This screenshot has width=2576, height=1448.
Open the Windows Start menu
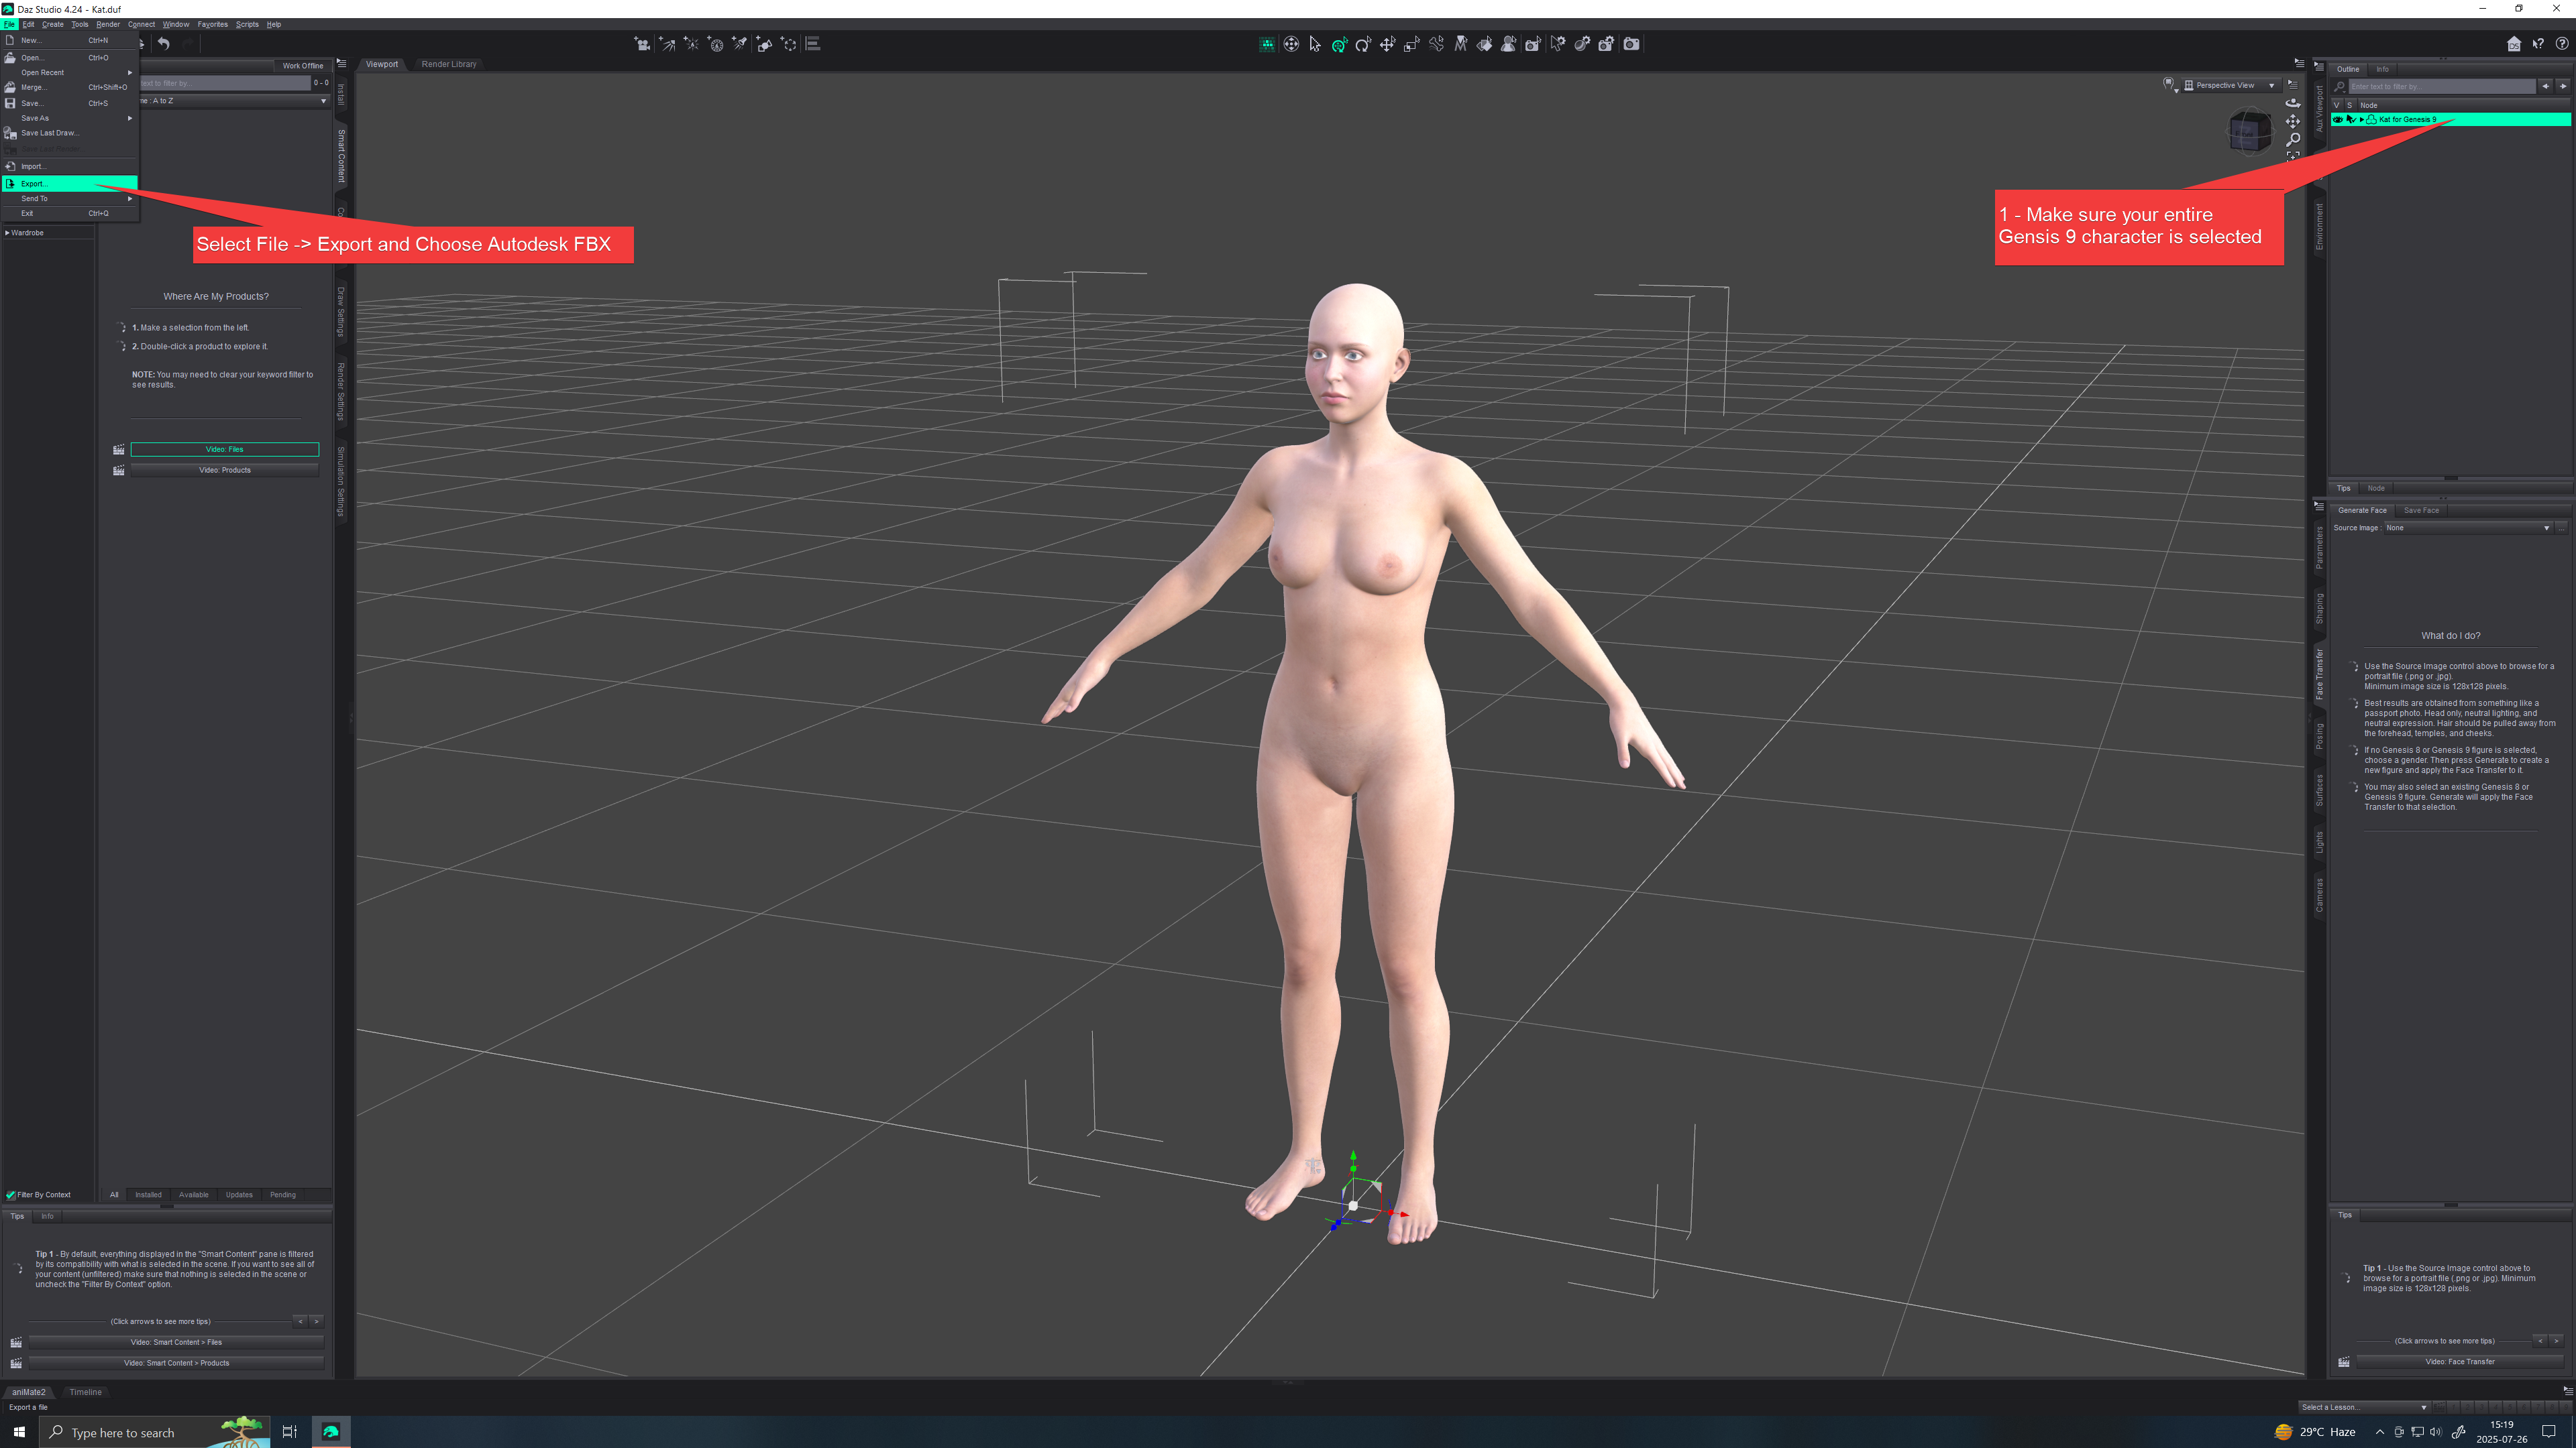coord(19,1432)
